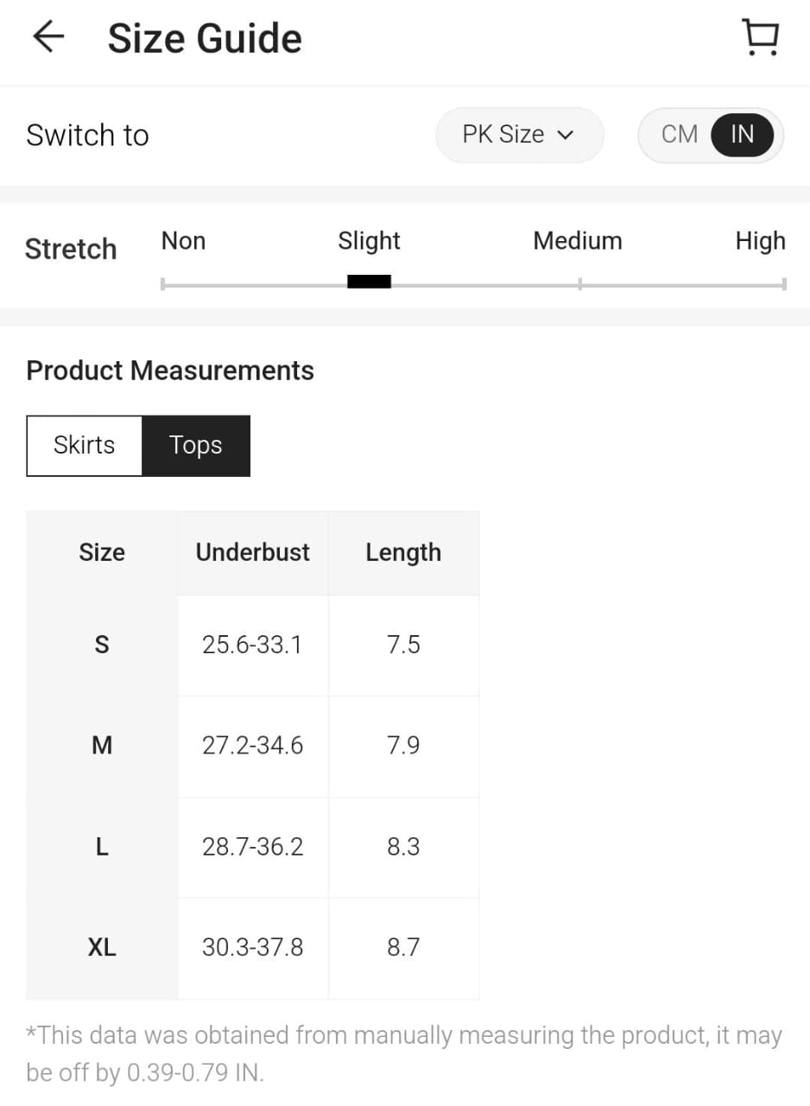The image size is (810, 1106).
Task: Click the Non stretch label
Action: coord(183,240)
